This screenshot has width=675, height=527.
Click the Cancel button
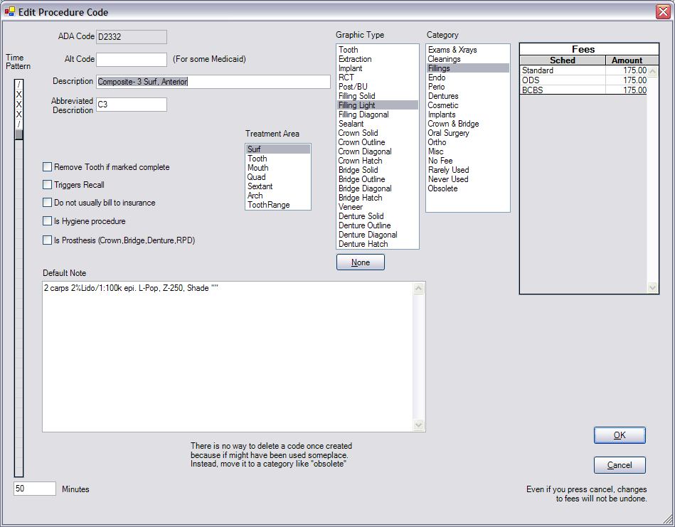pyautogui.click(x=620, y=465)
